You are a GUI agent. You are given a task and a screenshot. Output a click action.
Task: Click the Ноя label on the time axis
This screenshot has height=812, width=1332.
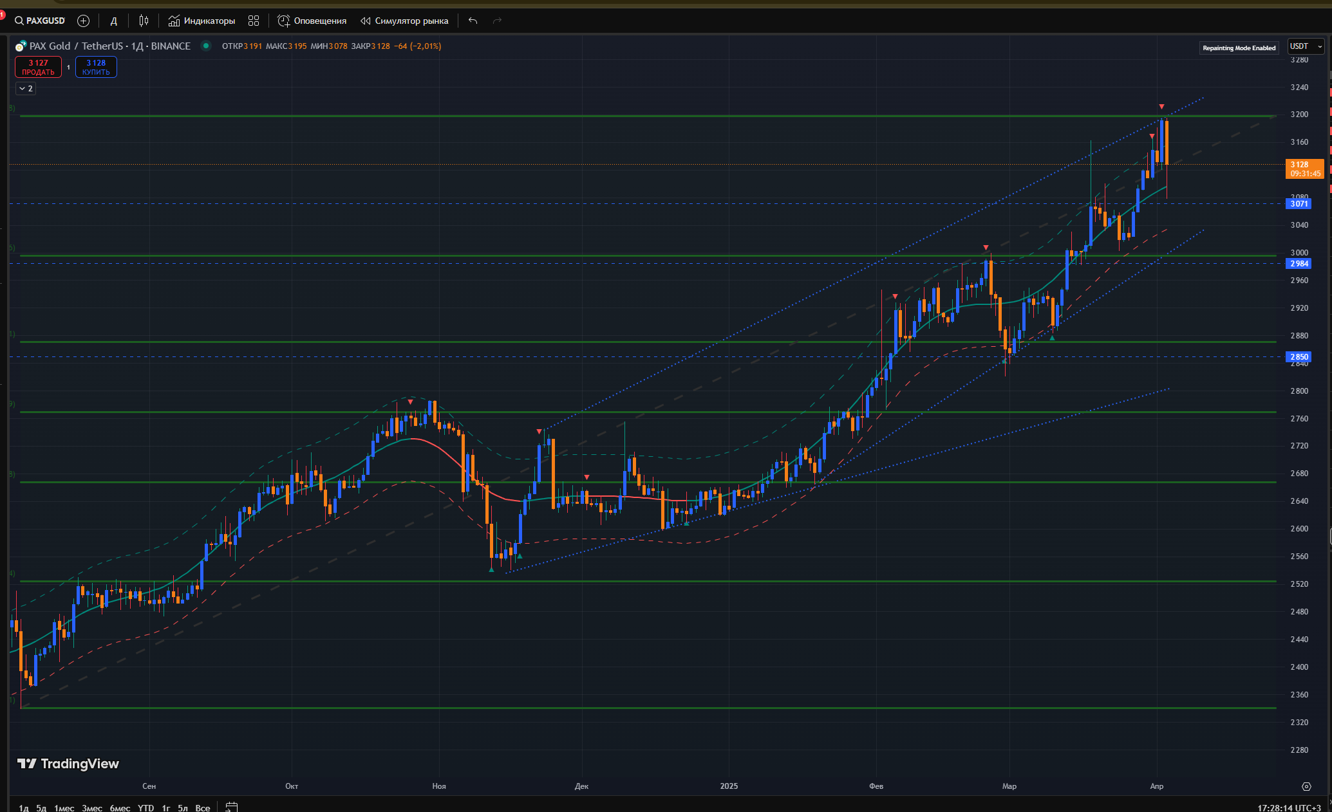[439, 786]
